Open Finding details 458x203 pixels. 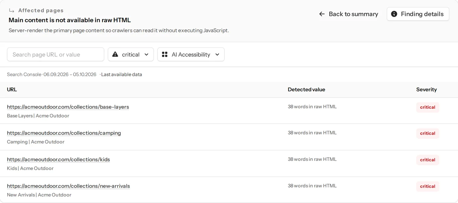418,14
